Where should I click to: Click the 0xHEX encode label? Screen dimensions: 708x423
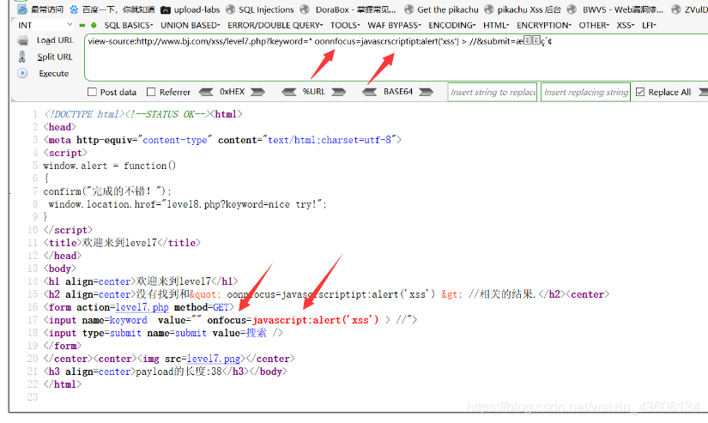(232, 92)
